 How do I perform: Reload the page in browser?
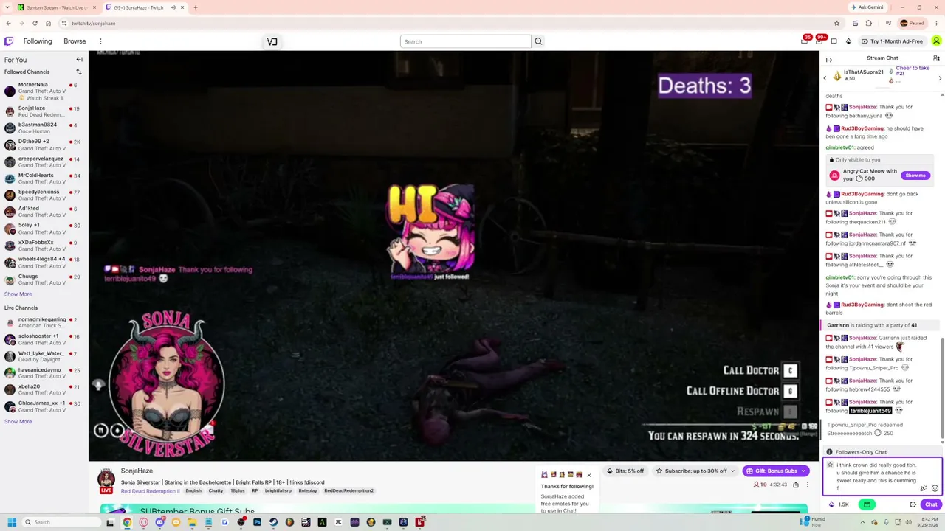point(35,23)
